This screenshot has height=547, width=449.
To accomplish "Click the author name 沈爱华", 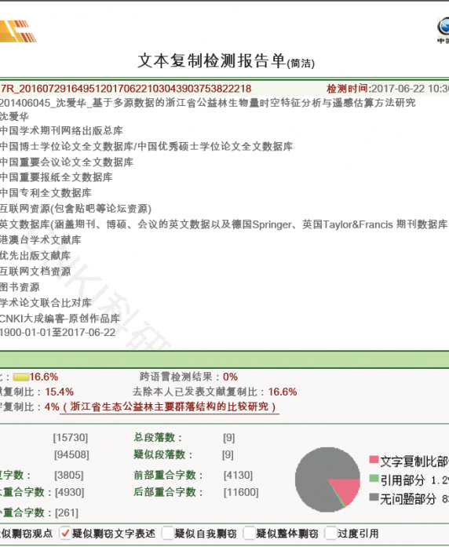I will coord(14,116).
